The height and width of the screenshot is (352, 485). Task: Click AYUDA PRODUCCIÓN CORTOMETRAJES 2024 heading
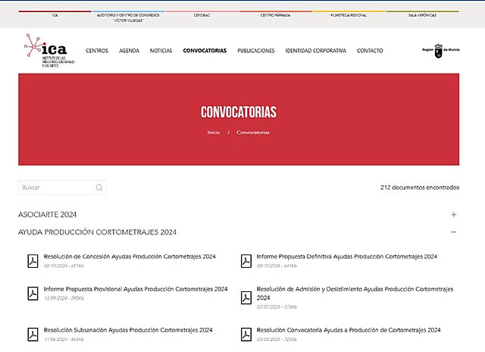point(98,232)
